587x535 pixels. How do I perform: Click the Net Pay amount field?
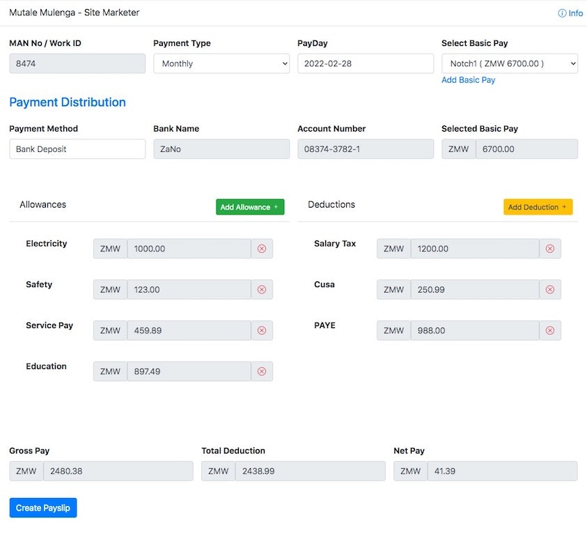(x=502, y=471)
